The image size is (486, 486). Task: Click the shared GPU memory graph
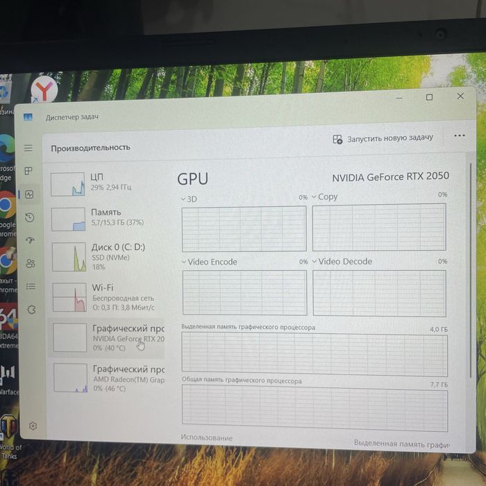(315, 408)
